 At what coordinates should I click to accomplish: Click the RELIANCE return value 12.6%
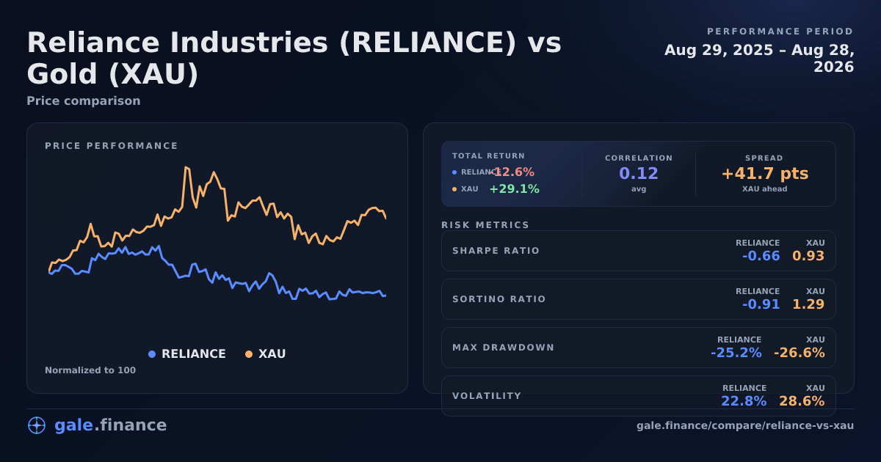pos(512,172)
